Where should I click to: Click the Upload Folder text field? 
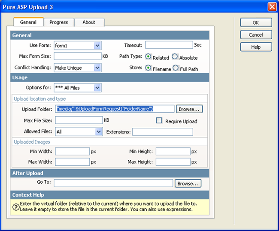pyautogui.click(x=115, y=109)
